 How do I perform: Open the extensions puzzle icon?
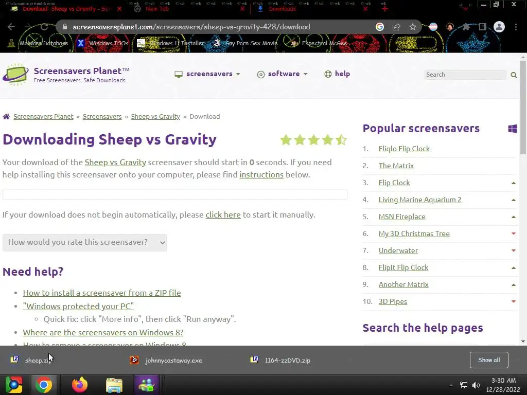pyautogui.click(x=466, y=27)
